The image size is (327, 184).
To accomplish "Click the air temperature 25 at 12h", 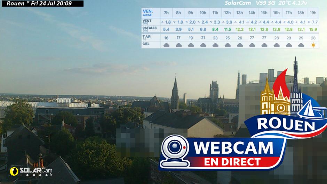I will pos(228,38).
